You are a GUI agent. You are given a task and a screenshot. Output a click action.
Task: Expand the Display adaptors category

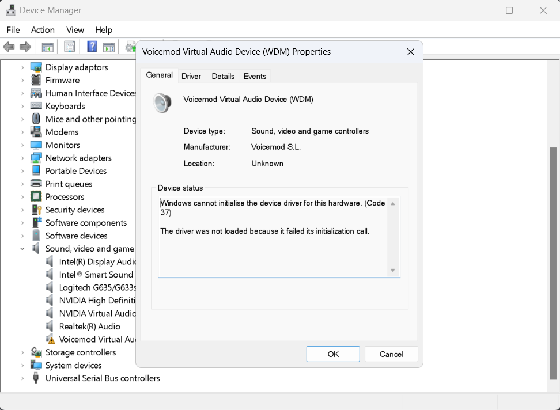22,67
